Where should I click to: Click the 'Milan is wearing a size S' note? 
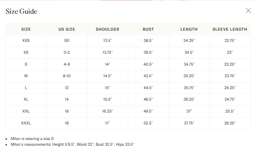(32, 138)
